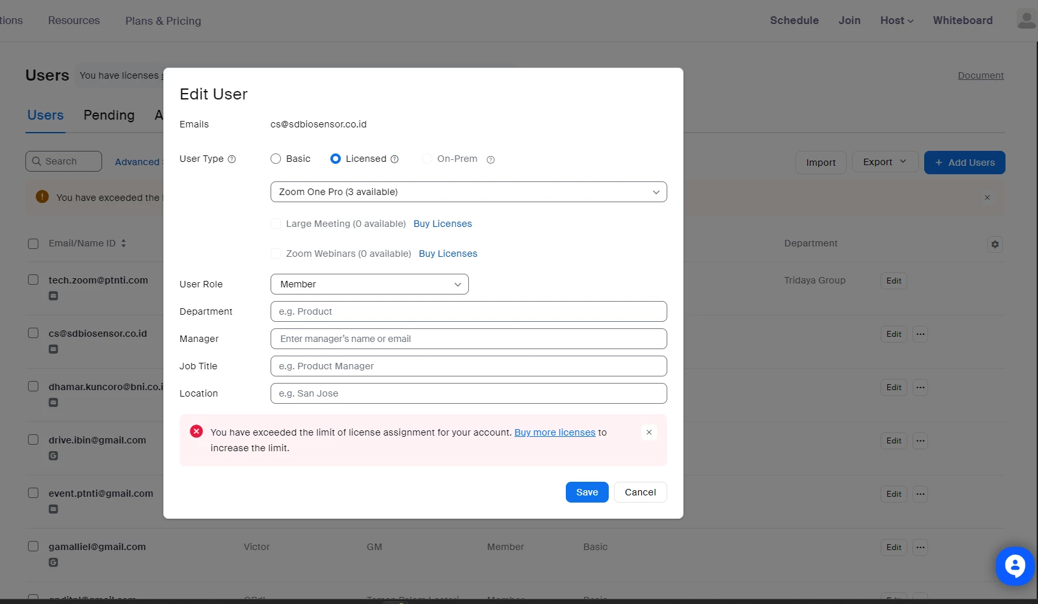Focus the Department input field

(468, 311)
